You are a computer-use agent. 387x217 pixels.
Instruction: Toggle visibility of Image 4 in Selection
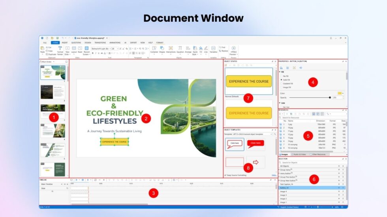click(x=339, y=191)
